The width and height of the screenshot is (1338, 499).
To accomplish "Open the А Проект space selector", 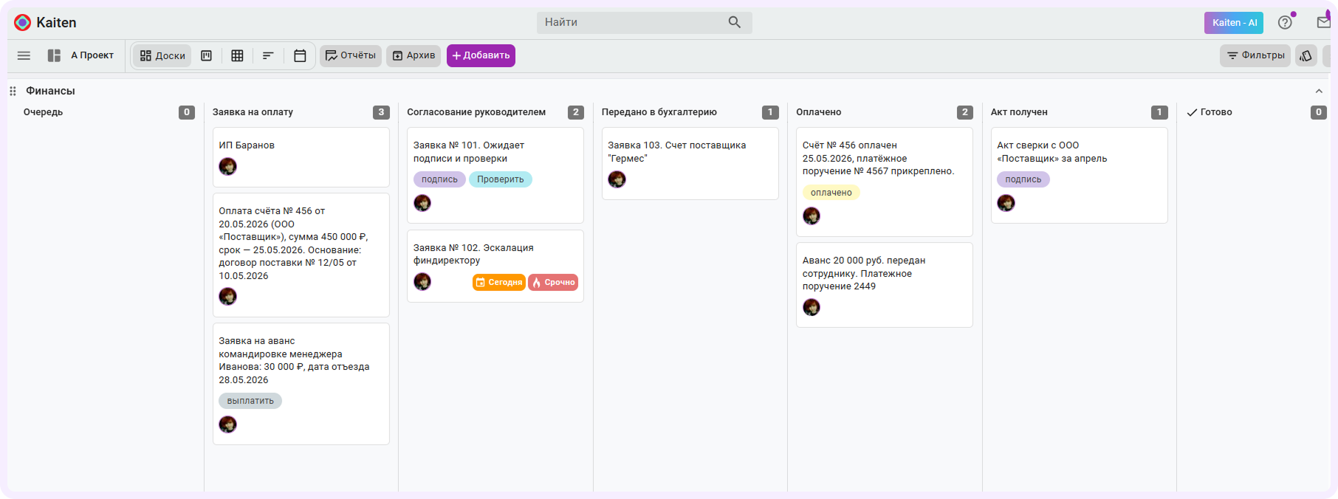I will 92,55.
